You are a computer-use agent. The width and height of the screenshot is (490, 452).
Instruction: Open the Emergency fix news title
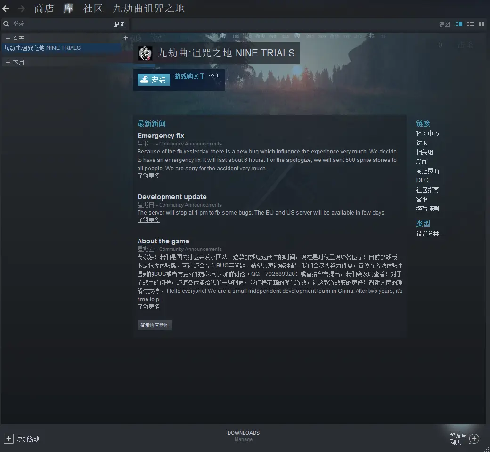(x=161, y=136)
